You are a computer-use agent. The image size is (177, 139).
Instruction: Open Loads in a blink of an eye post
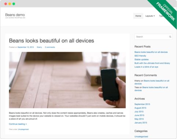pyautogui.click(x=146, y=67)
